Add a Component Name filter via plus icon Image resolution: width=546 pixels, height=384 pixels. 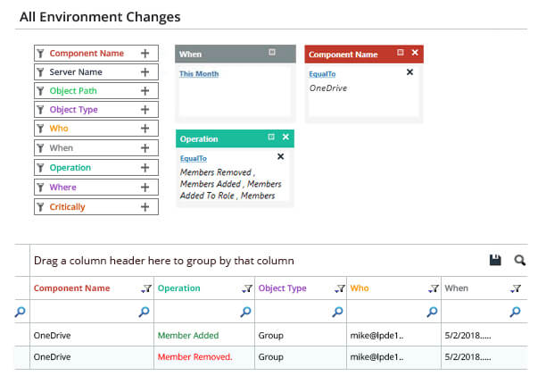(x=145, y=54)
